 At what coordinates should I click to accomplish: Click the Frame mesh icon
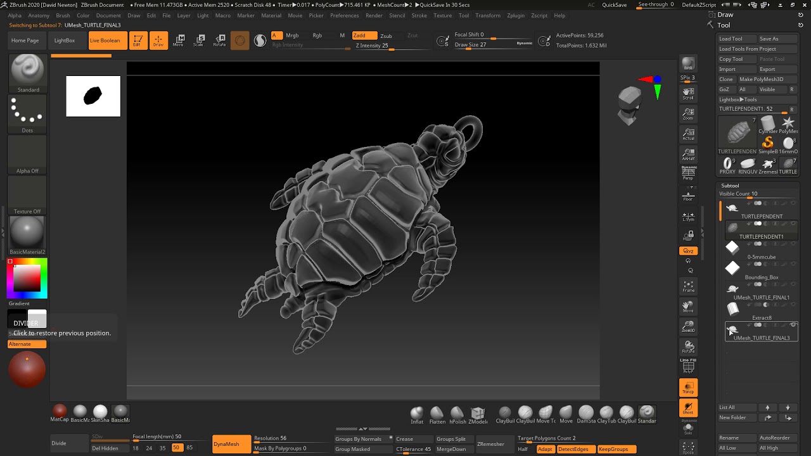point(688,286)
